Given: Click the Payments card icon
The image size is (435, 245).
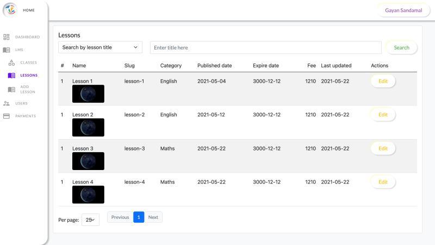Looking at the screenshot, I should pos(7,116).
